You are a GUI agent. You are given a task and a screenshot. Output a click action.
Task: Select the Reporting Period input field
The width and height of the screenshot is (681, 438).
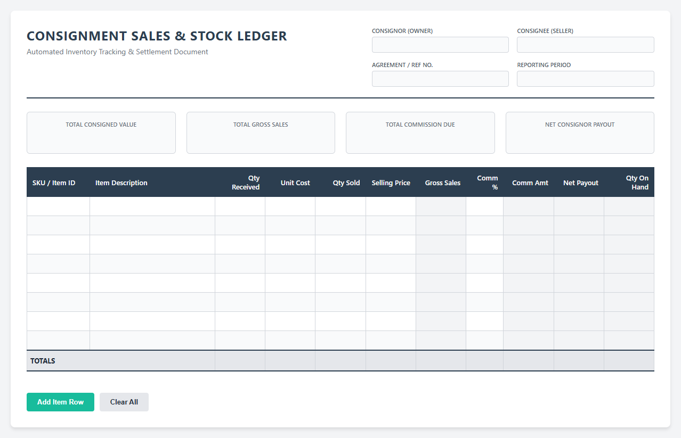pos(586,79)
